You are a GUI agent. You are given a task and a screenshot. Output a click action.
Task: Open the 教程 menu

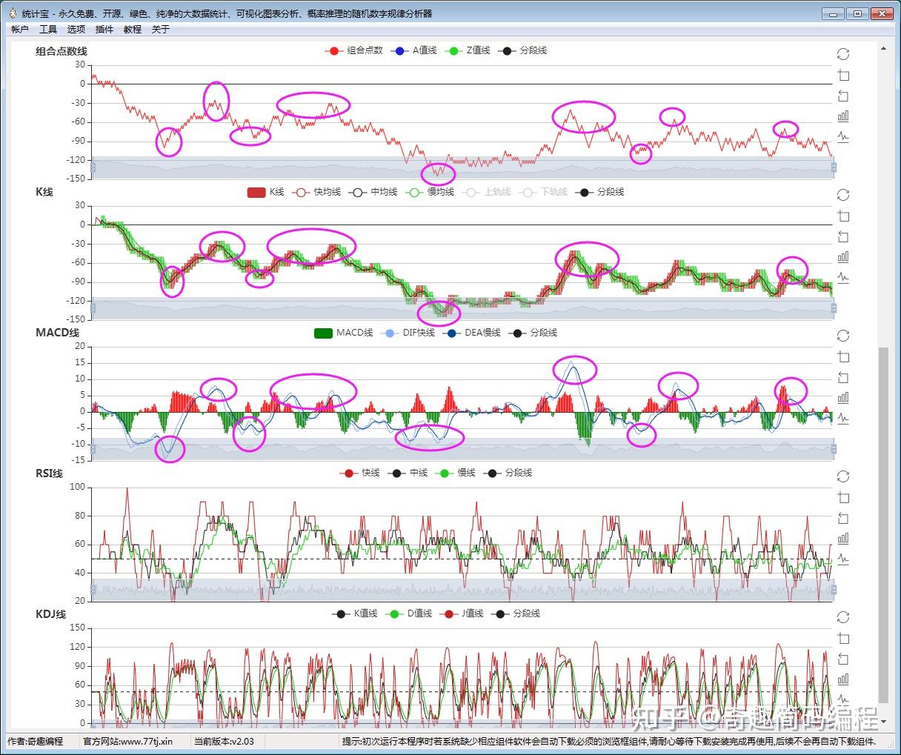pyautogui.click(x=133, y=29)
